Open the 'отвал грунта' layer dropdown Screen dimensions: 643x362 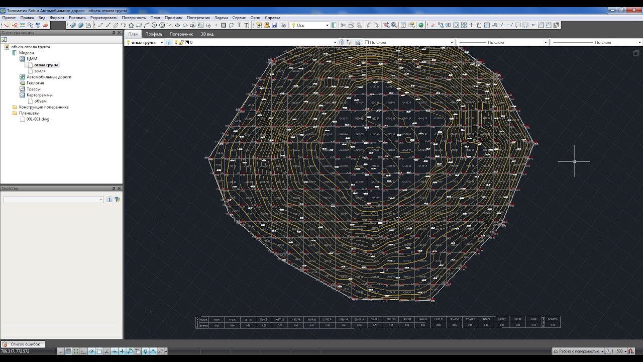[146, 42]
